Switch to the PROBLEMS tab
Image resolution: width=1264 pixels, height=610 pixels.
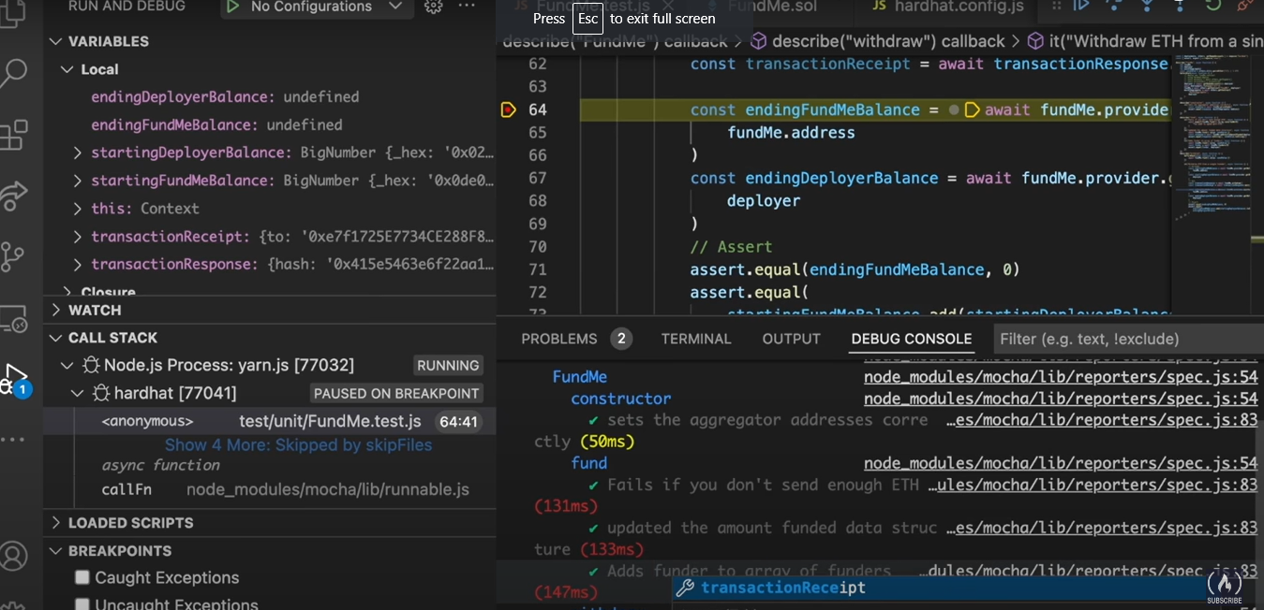coord(559,339)
